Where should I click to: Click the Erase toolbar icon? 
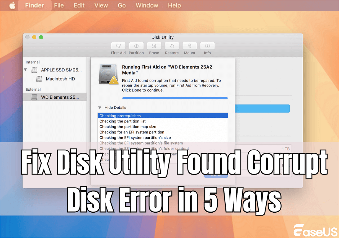(154, 46)
